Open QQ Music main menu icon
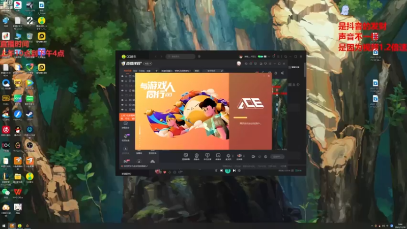407x229 pixels. (278, 56)
